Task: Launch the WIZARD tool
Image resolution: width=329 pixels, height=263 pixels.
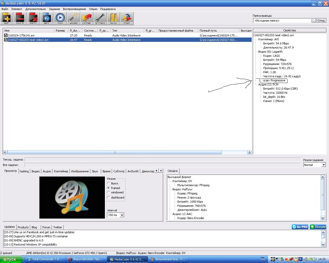Action: pyautogui.click(x=74, y=18)
